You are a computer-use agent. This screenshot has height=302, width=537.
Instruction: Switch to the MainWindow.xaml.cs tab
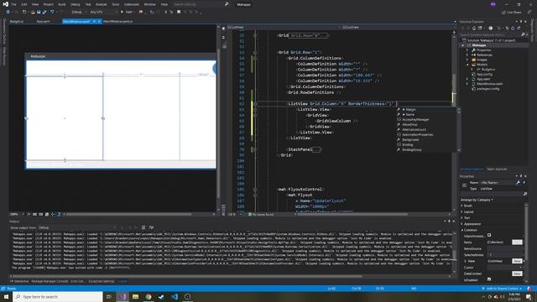coord(118,21)
